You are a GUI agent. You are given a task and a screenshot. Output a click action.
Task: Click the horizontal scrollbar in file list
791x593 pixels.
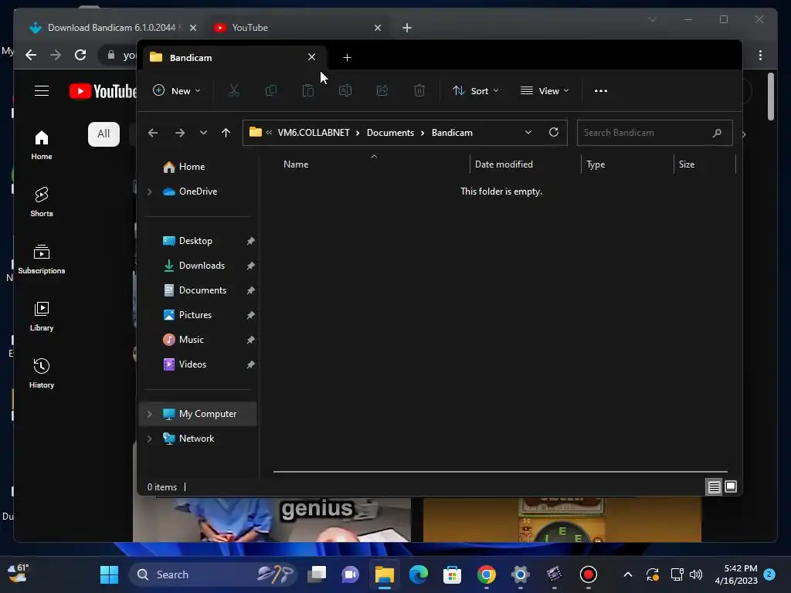500,472
